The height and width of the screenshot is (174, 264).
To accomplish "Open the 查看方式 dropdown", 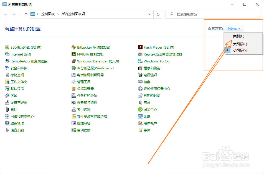I will (x=233, y=28).
